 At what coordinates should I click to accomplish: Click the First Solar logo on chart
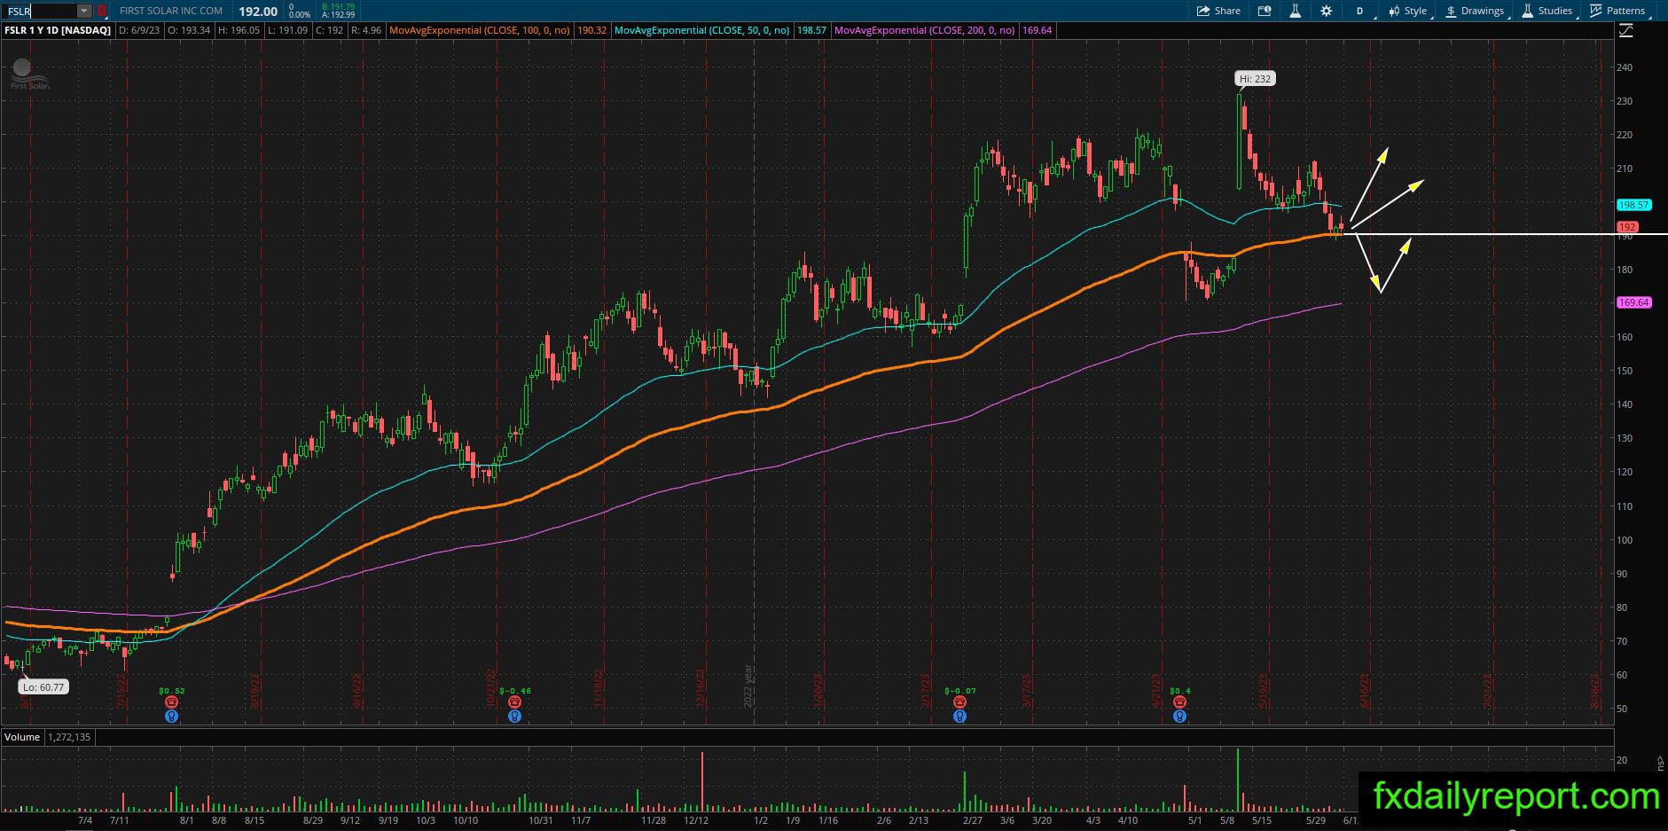click(x=29, y=74)
